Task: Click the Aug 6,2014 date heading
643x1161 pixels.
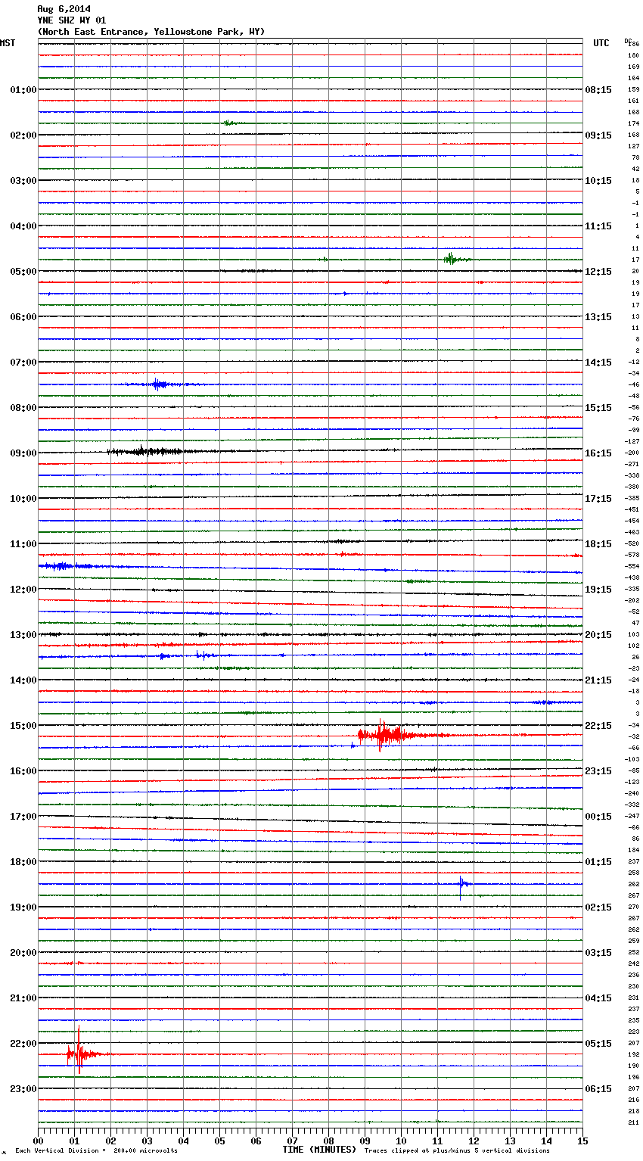Action: click(x=64, y=9)
